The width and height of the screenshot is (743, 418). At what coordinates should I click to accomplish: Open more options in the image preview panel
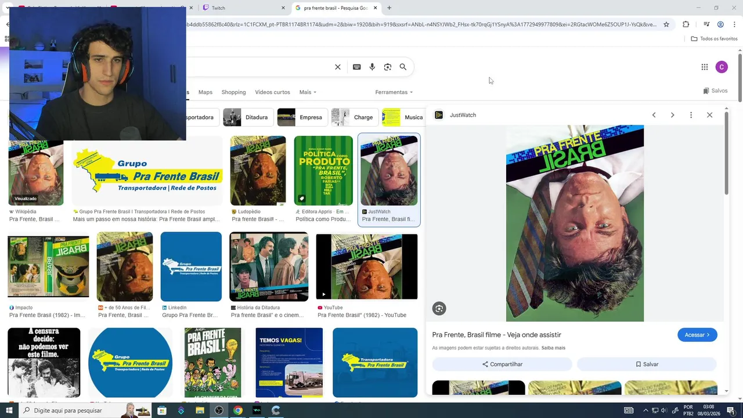[691, 115]
